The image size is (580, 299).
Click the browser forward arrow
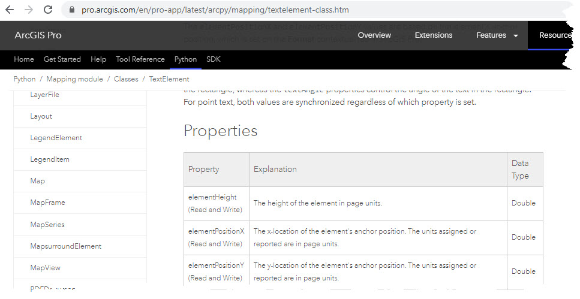pos(29,10)
